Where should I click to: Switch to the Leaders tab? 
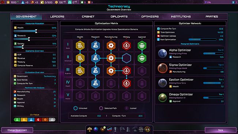[x=57, y=16]
